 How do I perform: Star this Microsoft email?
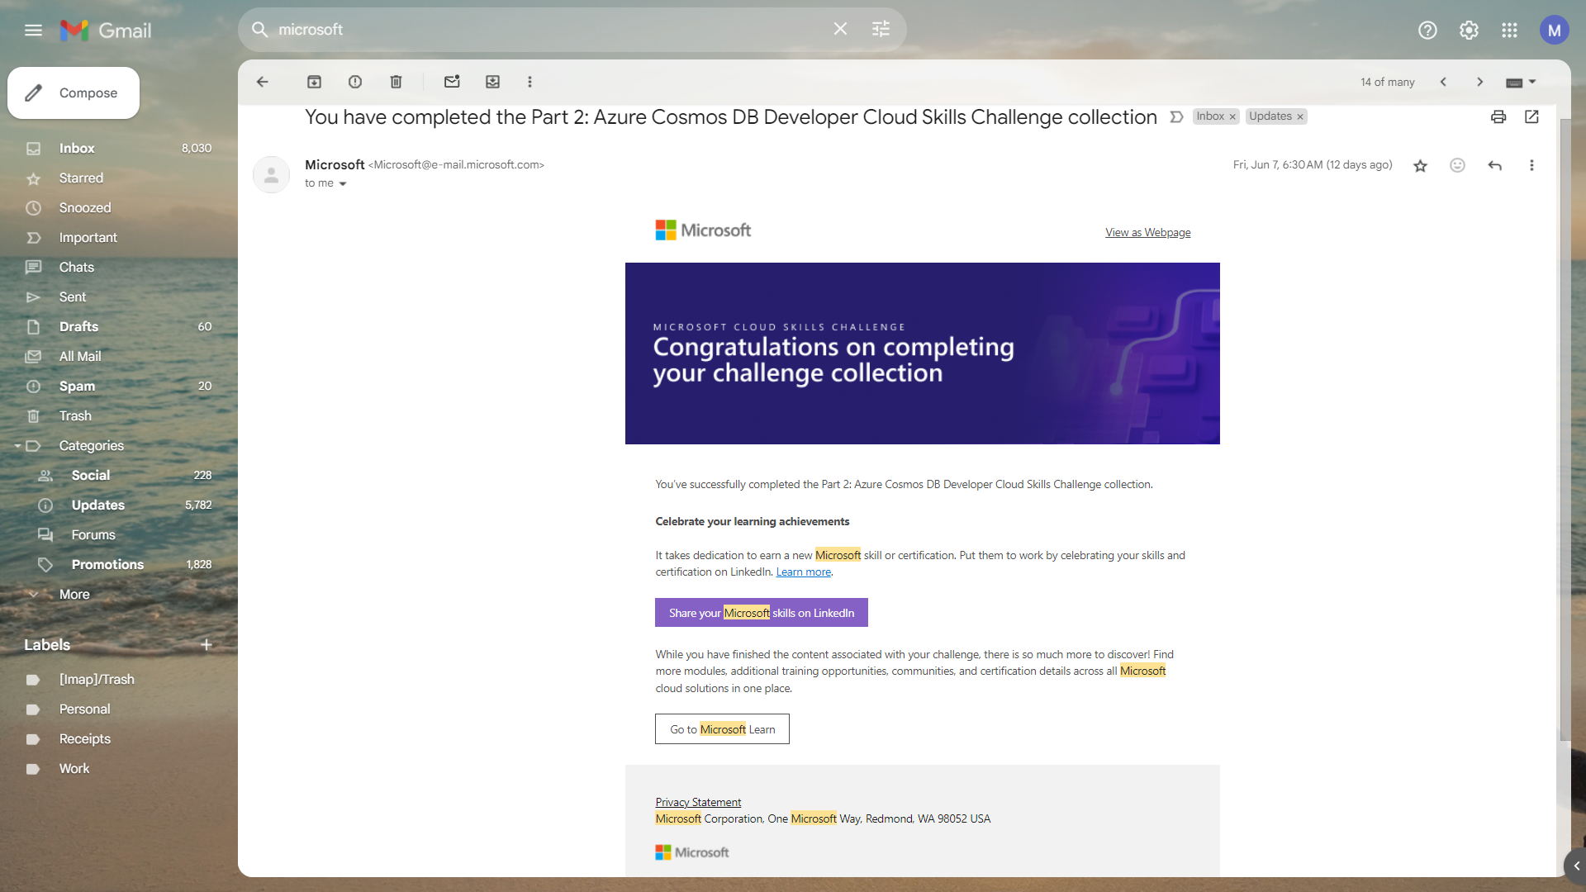coord(1420,166)
